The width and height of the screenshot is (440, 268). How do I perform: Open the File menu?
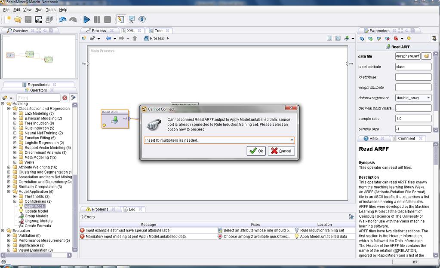point(6,9)
